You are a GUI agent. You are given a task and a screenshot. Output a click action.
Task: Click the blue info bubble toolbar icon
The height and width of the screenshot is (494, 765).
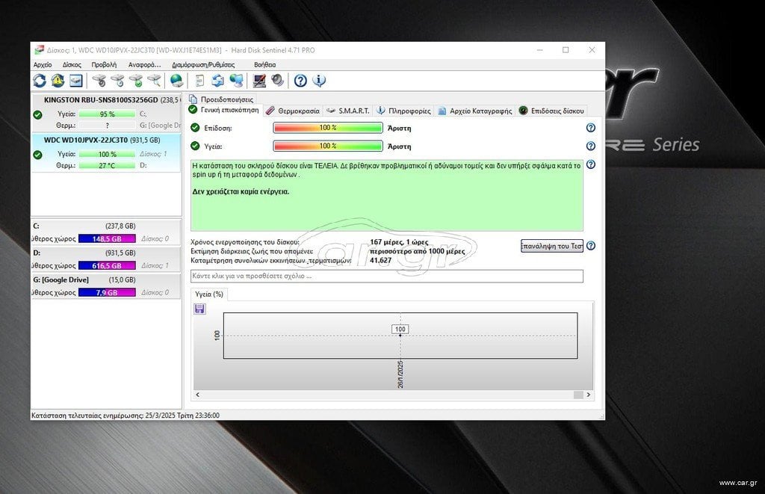pyautogui.click(x=319, y=81)
